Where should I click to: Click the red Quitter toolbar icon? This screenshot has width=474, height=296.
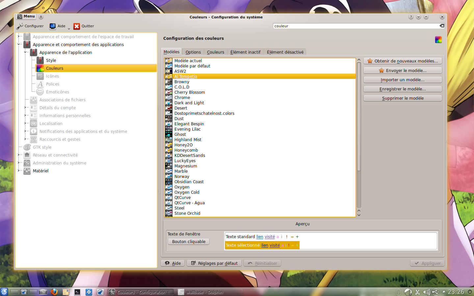tap(77, 26)
